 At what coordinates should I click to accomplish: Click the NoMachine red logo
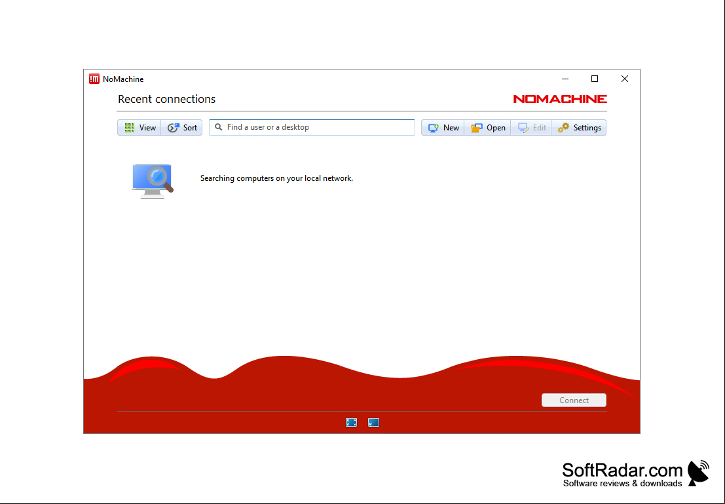[560, 99]
